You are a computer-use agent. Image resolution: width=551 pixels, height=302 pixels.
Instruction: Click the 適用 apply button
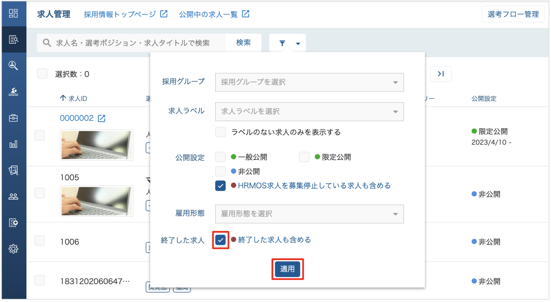[288, 269]
